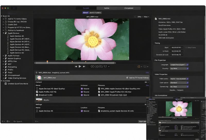Click the magnifier icon in sidebar search
206x140 pixels.
[14, 122]
